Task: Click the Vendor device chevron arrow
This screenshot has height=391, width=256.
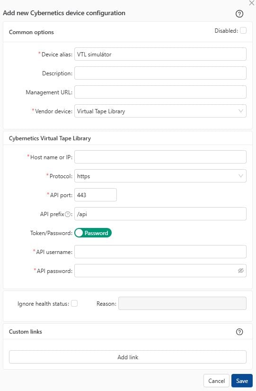Action: 240,111
